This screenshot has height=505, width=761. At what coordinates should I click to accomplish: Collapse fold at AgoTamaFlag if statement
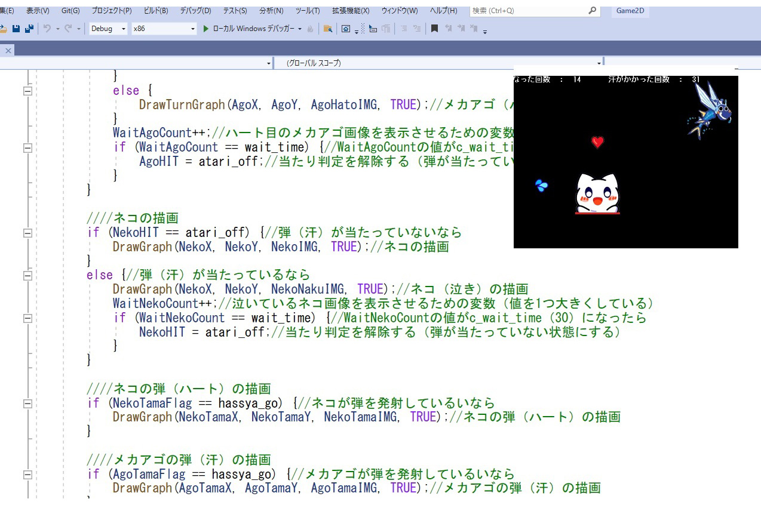pyautogui.click(x=27, y=475)
